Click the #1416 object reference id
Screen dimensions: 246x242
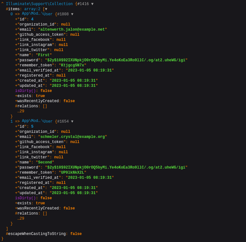[83, 4]
